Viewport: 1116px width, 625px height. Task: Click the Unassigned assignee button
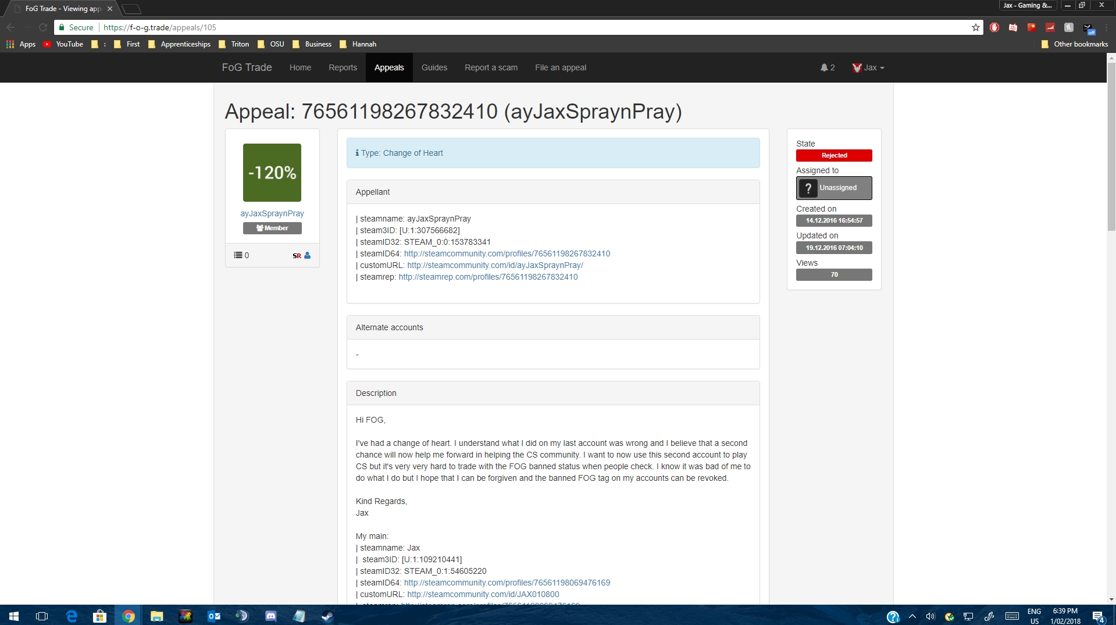pyautogui.click(x=833, y=188)
